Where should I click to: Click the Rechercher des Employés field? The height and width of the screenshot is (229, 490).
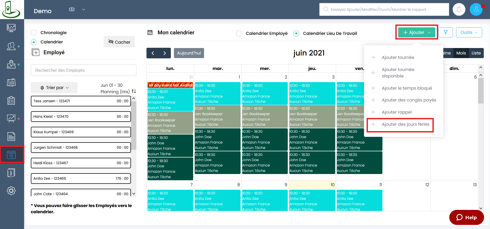pyautogui.click(x=83, y=70)
